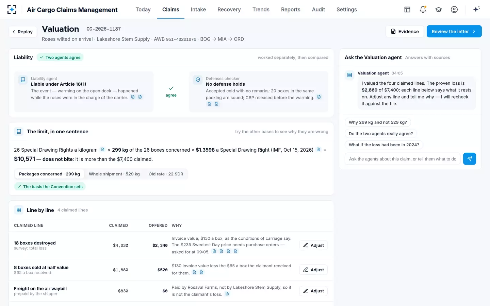Viewport: 490px width, 306px height.
Task: Adjust the 'Freight on the air waybill' line
Action: 313,291
